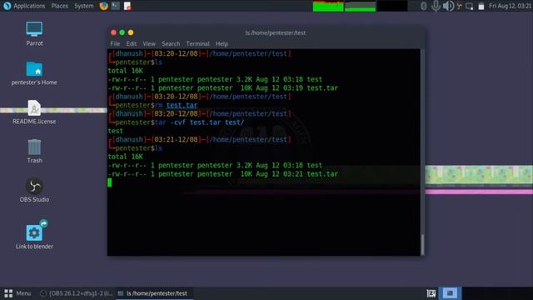The image size is (533, 300).
Task: Open pentester's Home folder icon
Action: click(x=34, y=69)
